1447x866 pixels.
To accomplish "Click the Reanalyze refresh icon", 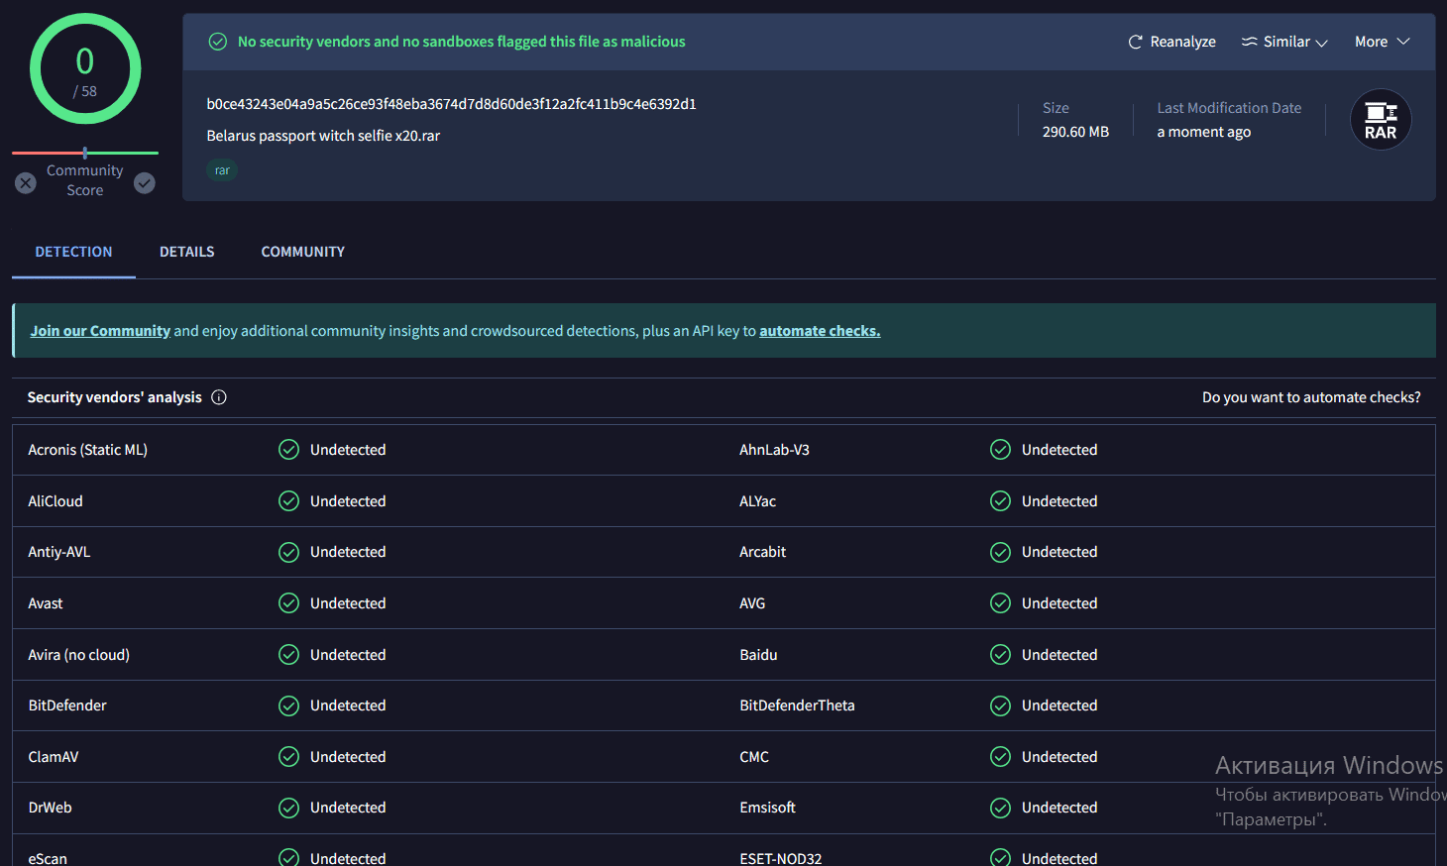I will coord(1136,42).
